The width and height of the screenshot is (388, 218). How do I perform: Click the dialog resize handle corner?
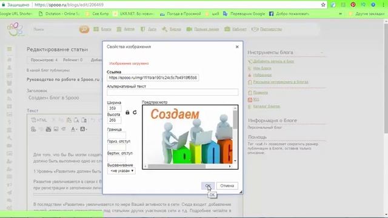click(241, 192)
